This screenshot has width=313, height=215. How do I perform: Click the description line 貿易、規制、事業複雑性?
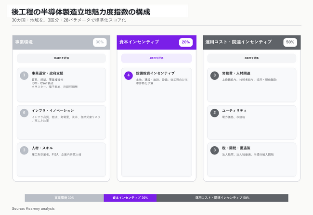pos(48,80)
